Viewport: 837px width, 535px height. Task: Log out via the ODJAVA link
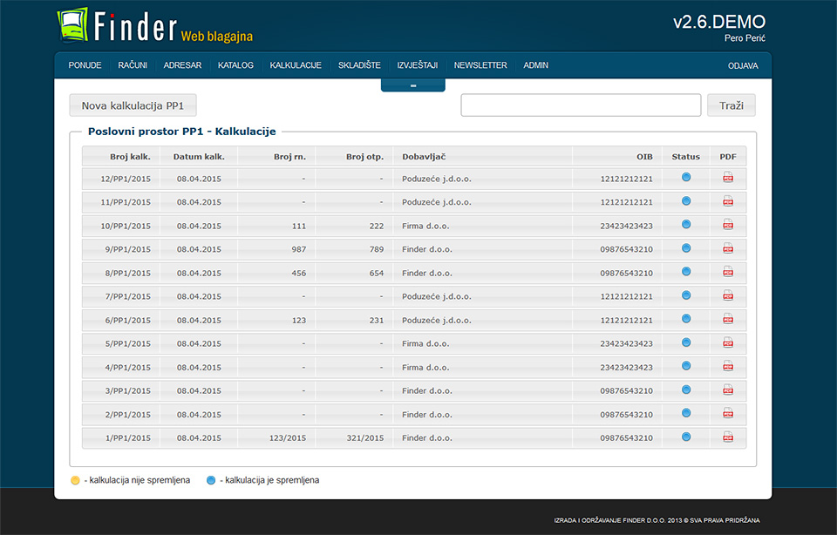(x=743, y=66)
